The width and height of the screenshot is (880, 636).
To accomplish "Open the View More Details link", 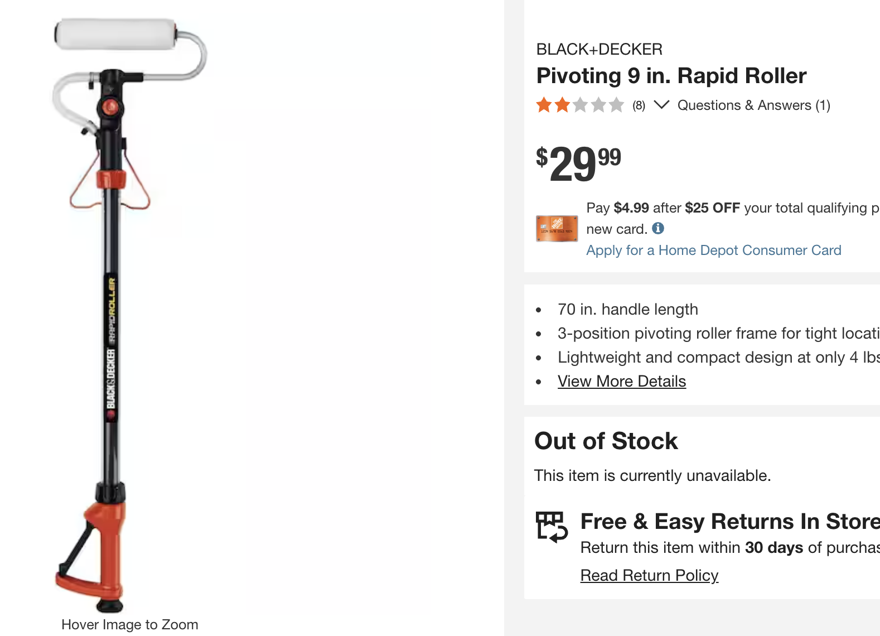I will 621,382.
